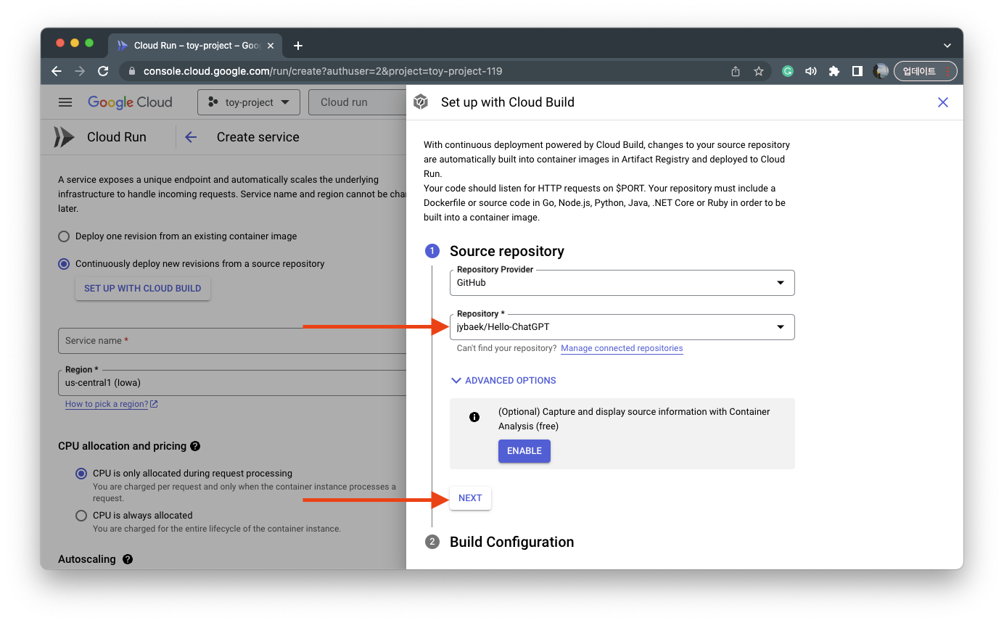Click the NEXT button under Source repository
This screenshot has width=1004, height=623.
point(470,498)
